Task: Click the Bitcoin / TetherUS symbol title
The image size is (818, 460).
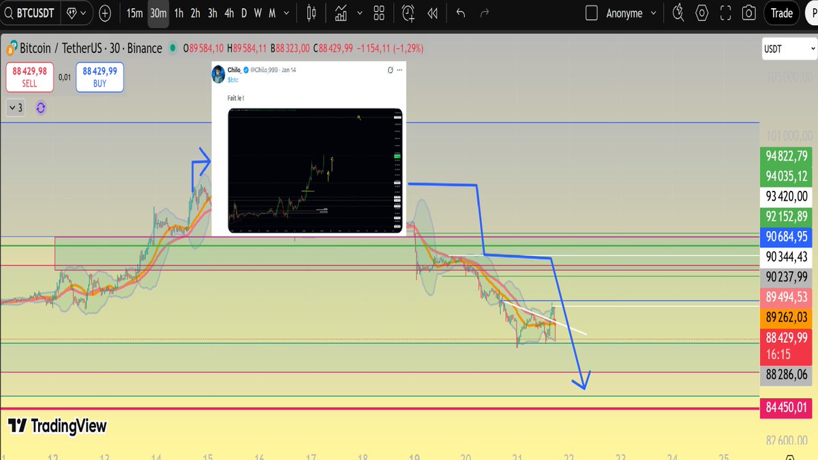Action: 91,48
